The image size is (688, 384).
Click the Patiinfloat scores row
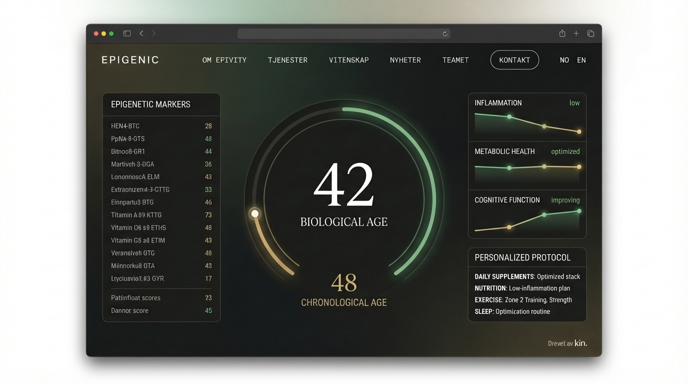tap(161, 298)
